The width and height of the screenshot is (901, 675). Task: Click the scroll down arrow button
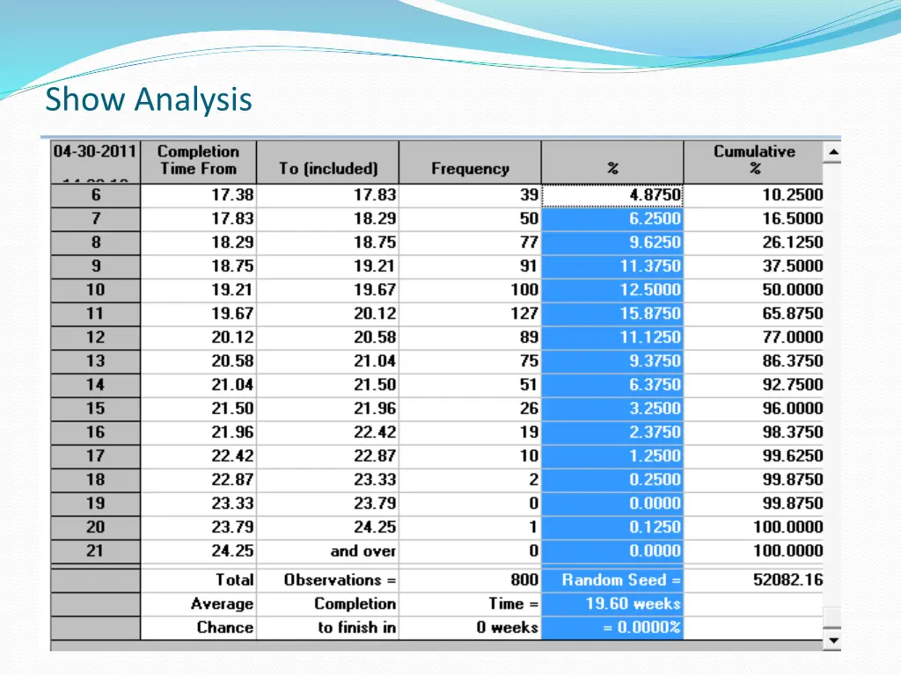coord(831,641)
